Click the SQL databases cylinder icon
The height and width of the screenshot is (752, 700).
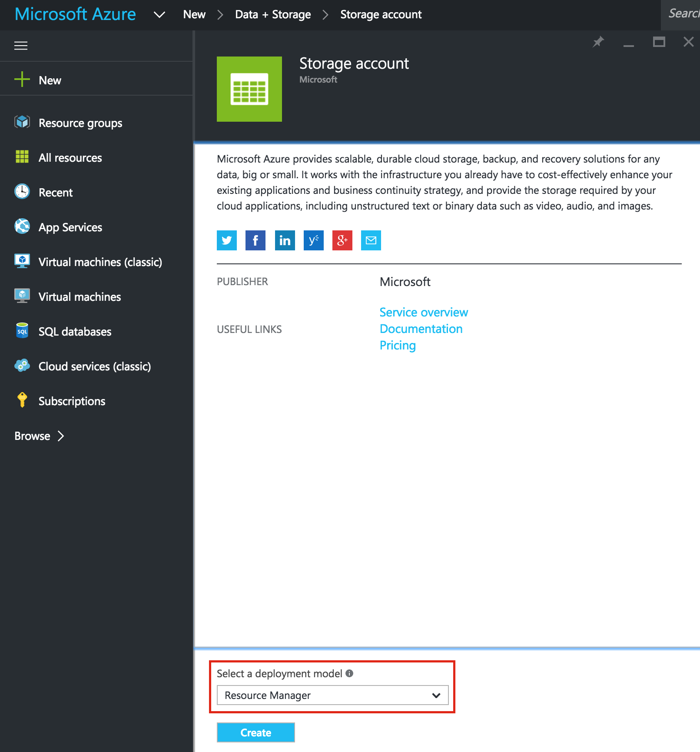pos(22,330)
